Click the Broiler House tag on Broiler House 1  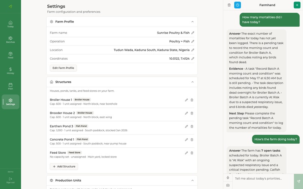pos(82,100)
